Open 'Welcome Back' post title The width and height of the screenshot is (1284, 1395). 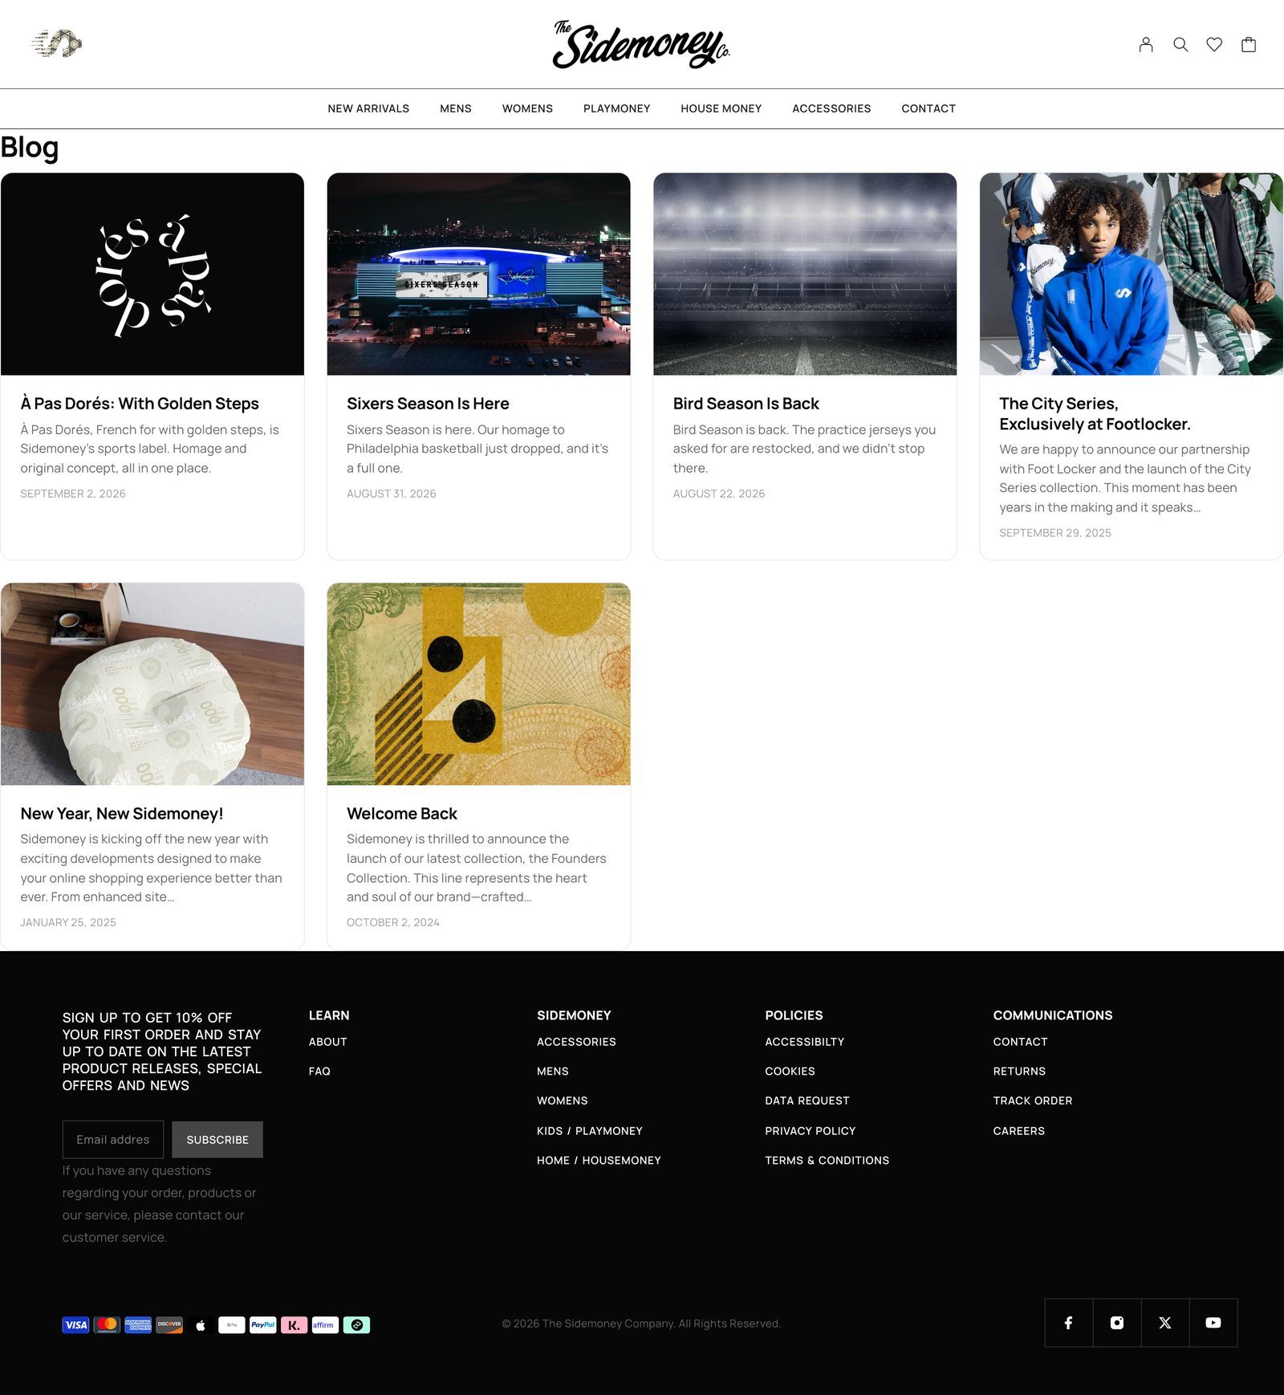click(402, 814)
